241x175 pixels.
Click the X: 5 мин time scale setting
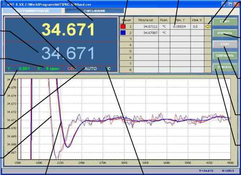[48, 69]
